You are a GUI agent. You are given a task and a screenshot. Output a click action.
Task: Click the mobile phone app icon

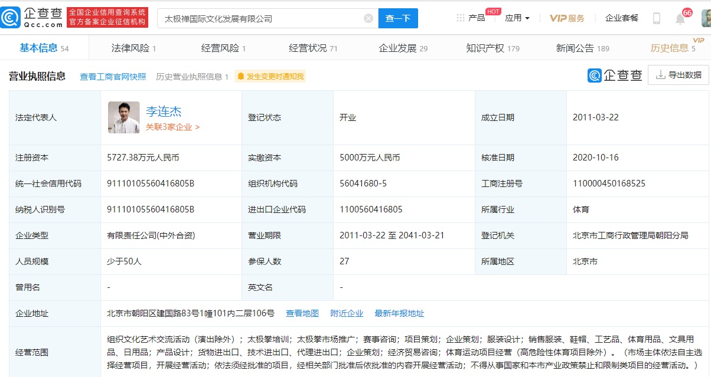[657, 18]
